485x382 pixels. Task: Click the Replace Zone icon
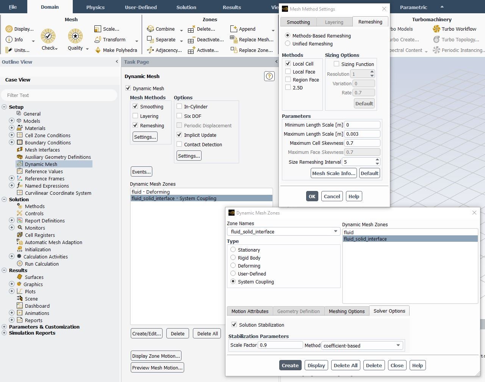pyautogui.click(x=233, y=50)
